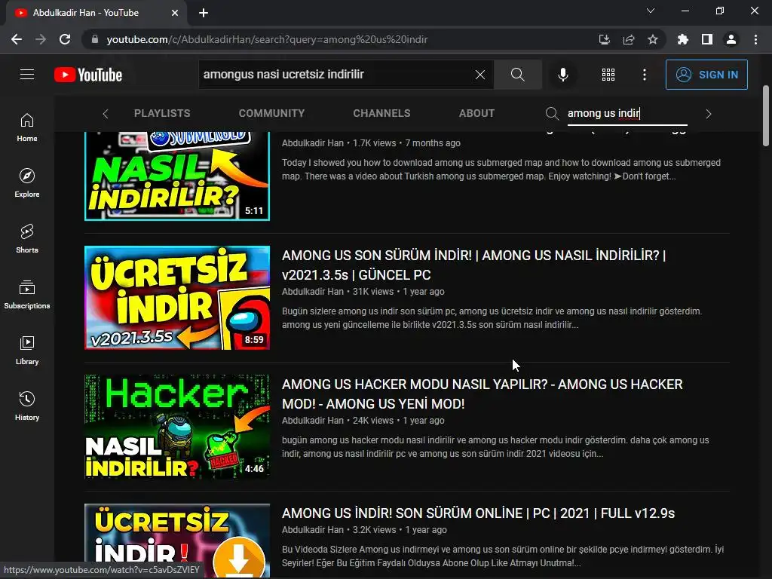Switch to the PLAYLISTS tab
Screen dimensions: 772x579
point(162,113)
